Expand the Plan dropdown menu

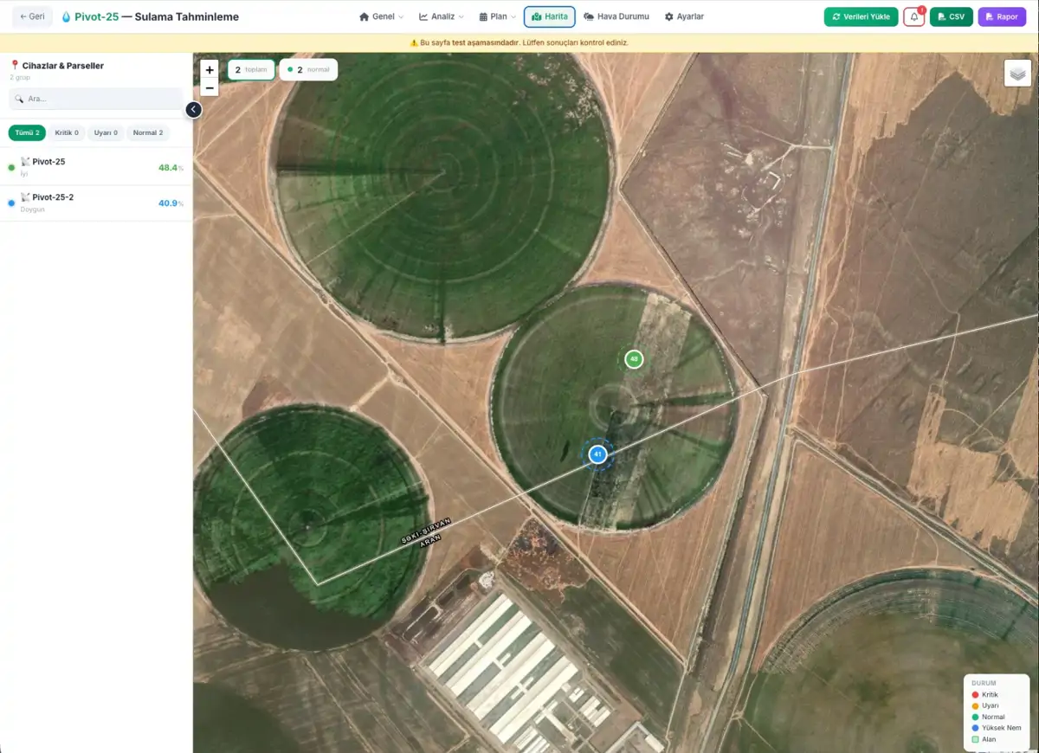tap(497, 16)
